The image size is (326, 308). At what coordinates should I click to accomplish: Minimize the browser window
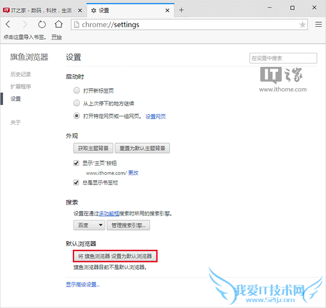pos(269,8)
